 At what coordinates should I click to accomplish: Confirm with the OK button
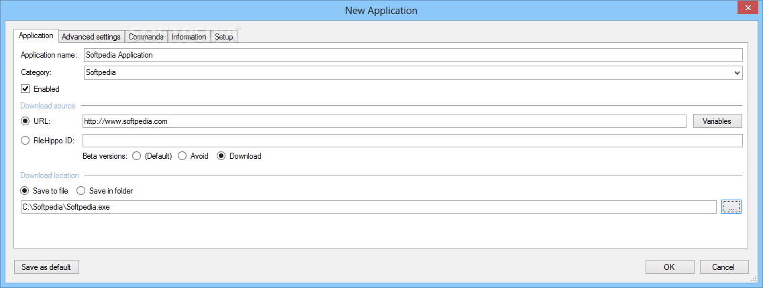click(670, 267)
